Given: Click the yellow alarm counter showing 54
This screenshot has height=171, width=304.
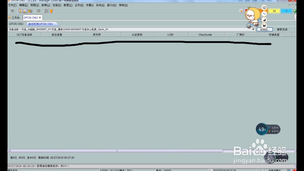Looking at the screenshot, I should (x=274, y=11).
